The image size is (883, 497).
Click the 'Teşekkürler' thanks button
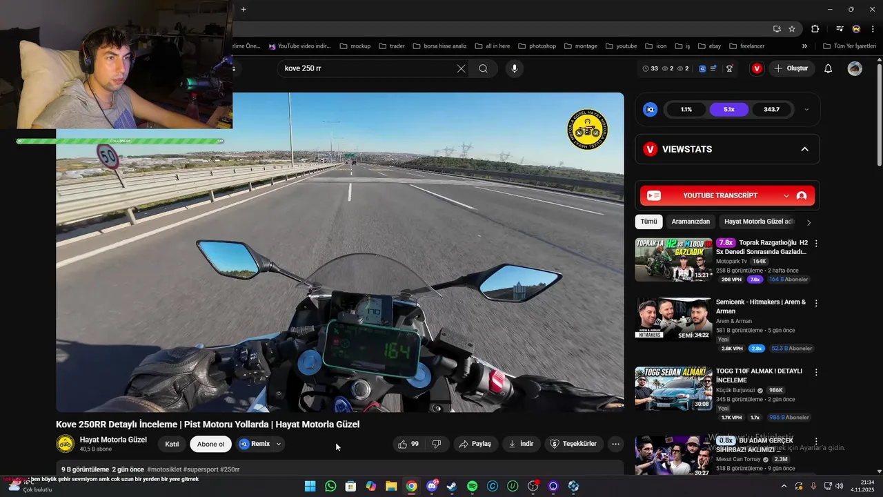[574, 444]
